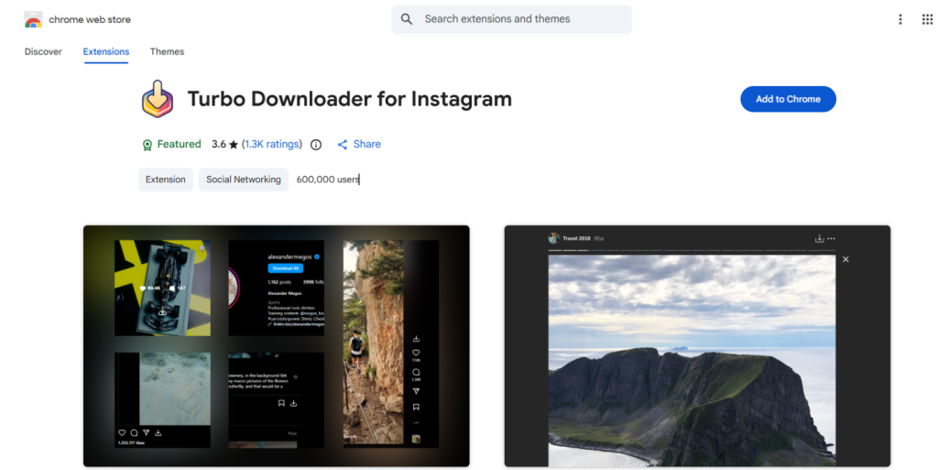Click the Chrome Web Store rainbow logo
Viewport: 938px width, 470px height.
coord(33,19)
